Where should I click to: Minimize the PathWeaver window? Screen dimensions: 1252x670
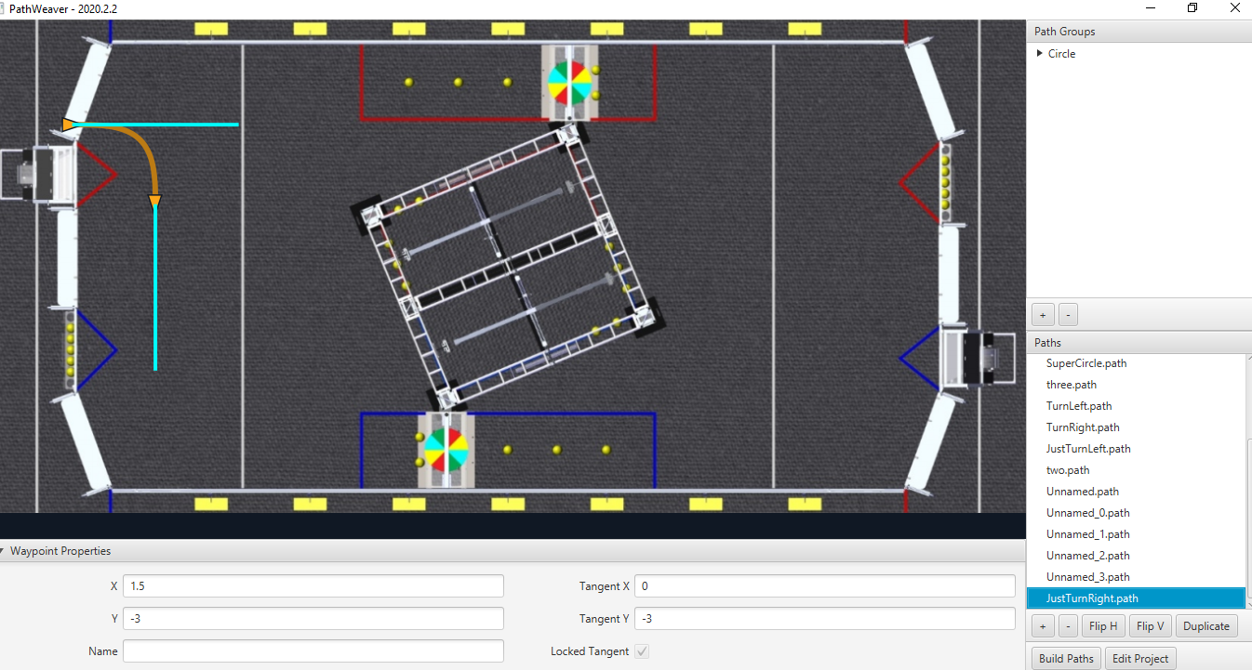1150,8
